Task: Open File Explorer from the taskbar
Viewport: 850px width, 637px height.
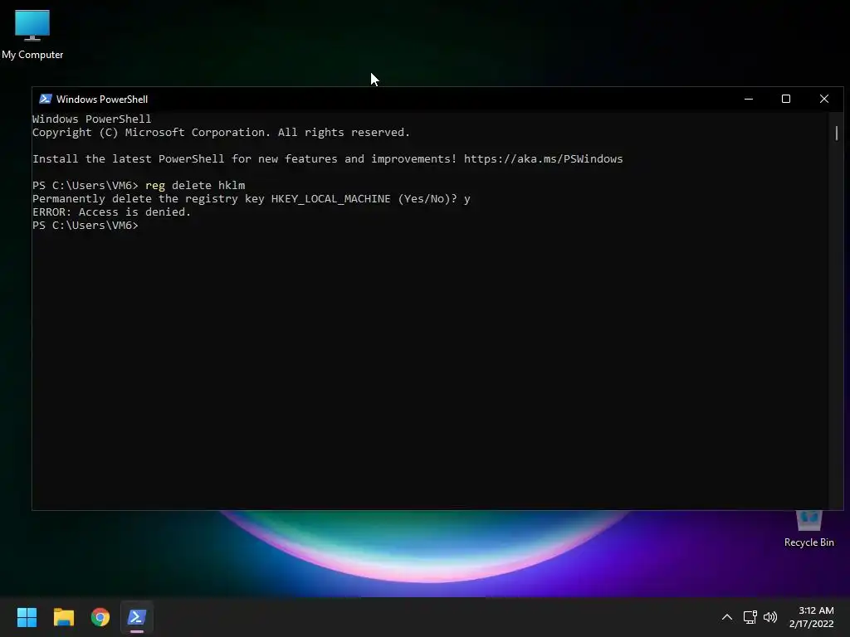Action: (x=63, y=617)
